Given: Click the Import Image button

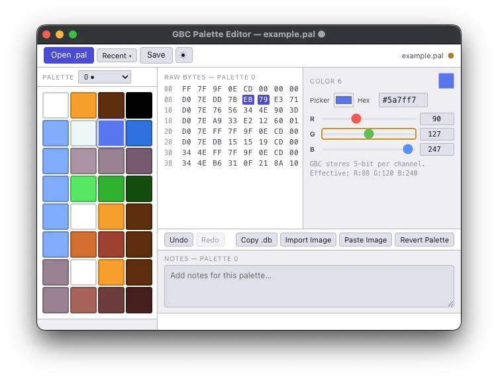Looking at the screenshot, I should 308,240.
